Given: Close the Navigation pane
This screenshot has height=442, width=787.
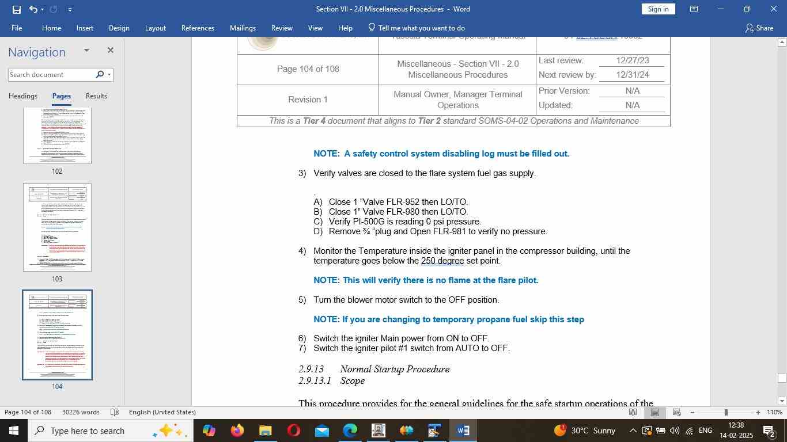Looking at the screenshot, I should (x=111, y=51).
